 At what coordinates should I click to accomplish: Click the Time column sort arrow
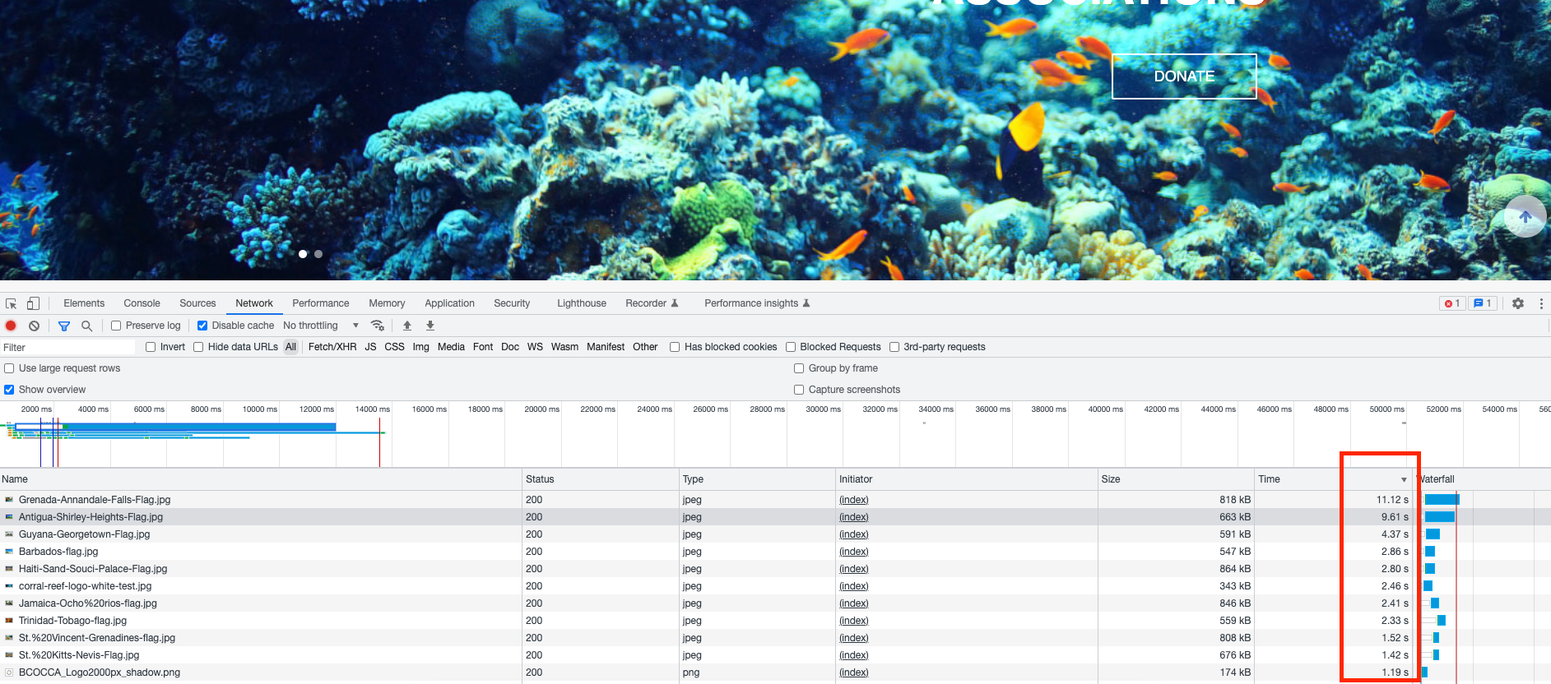pos(1404,479)
